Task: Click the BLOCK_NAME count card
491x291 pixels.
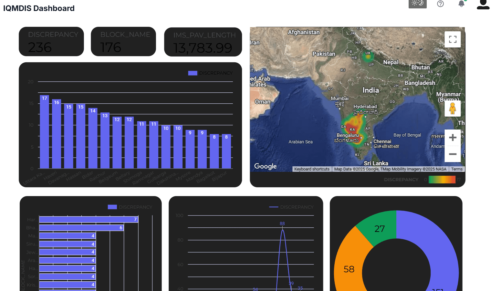Action: [x=123, y=42]
